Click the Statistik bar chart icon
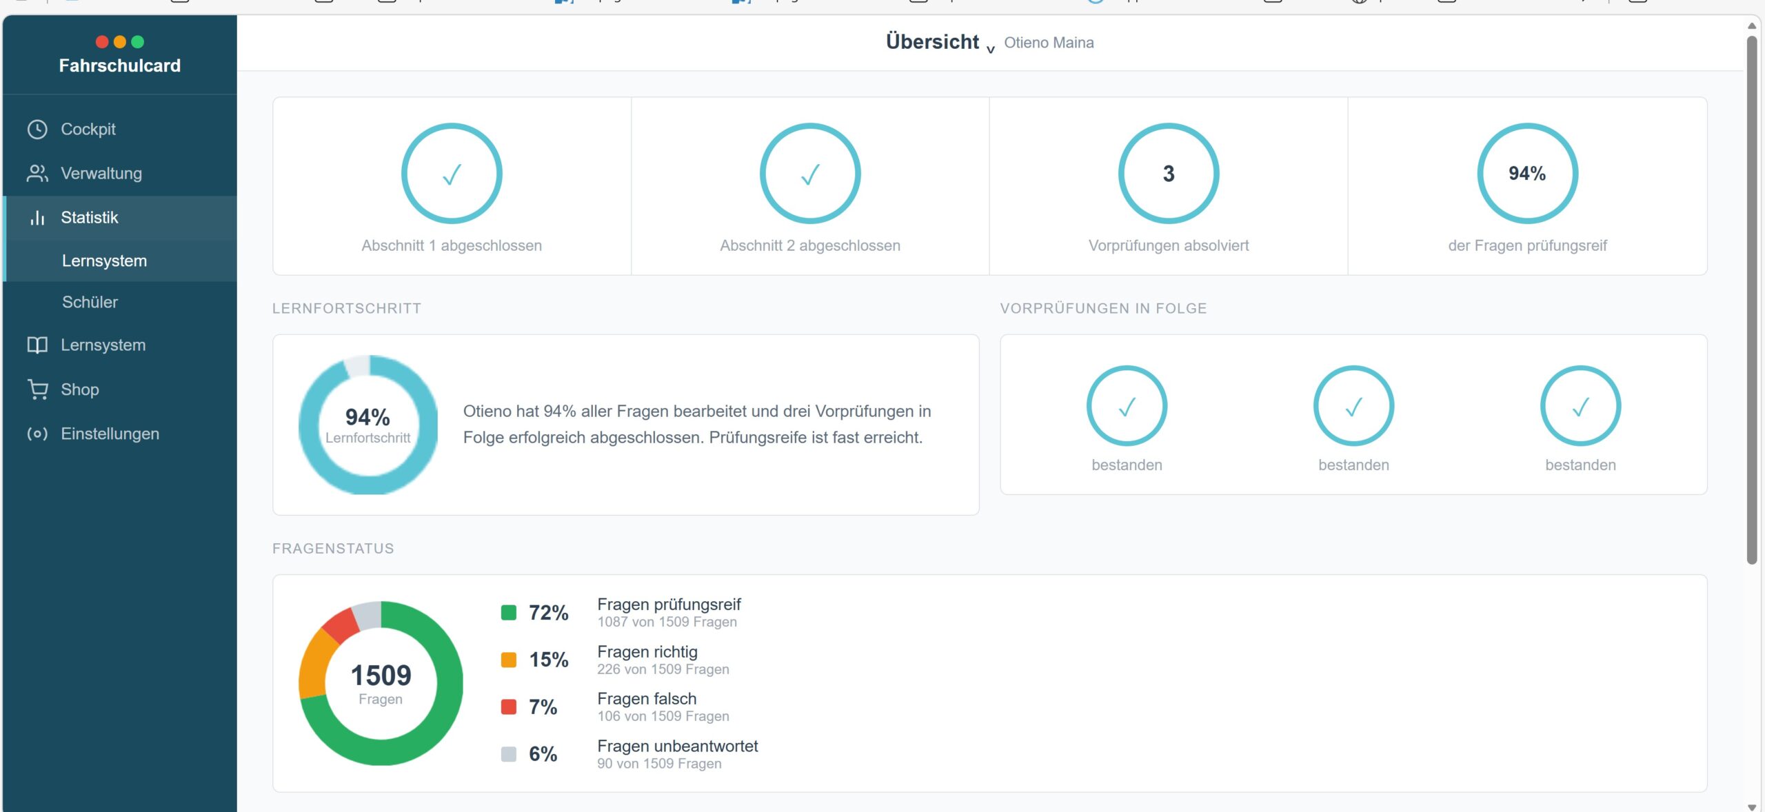 pyautogui.click(x=37, y=218)
